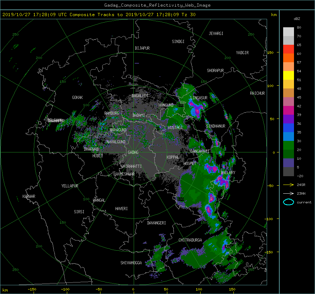Click the KOPPAL city label

pos(173,157)
